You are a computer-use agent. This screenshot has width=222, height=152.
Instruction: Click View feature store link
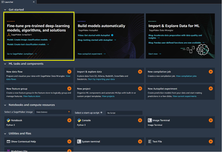32,96
